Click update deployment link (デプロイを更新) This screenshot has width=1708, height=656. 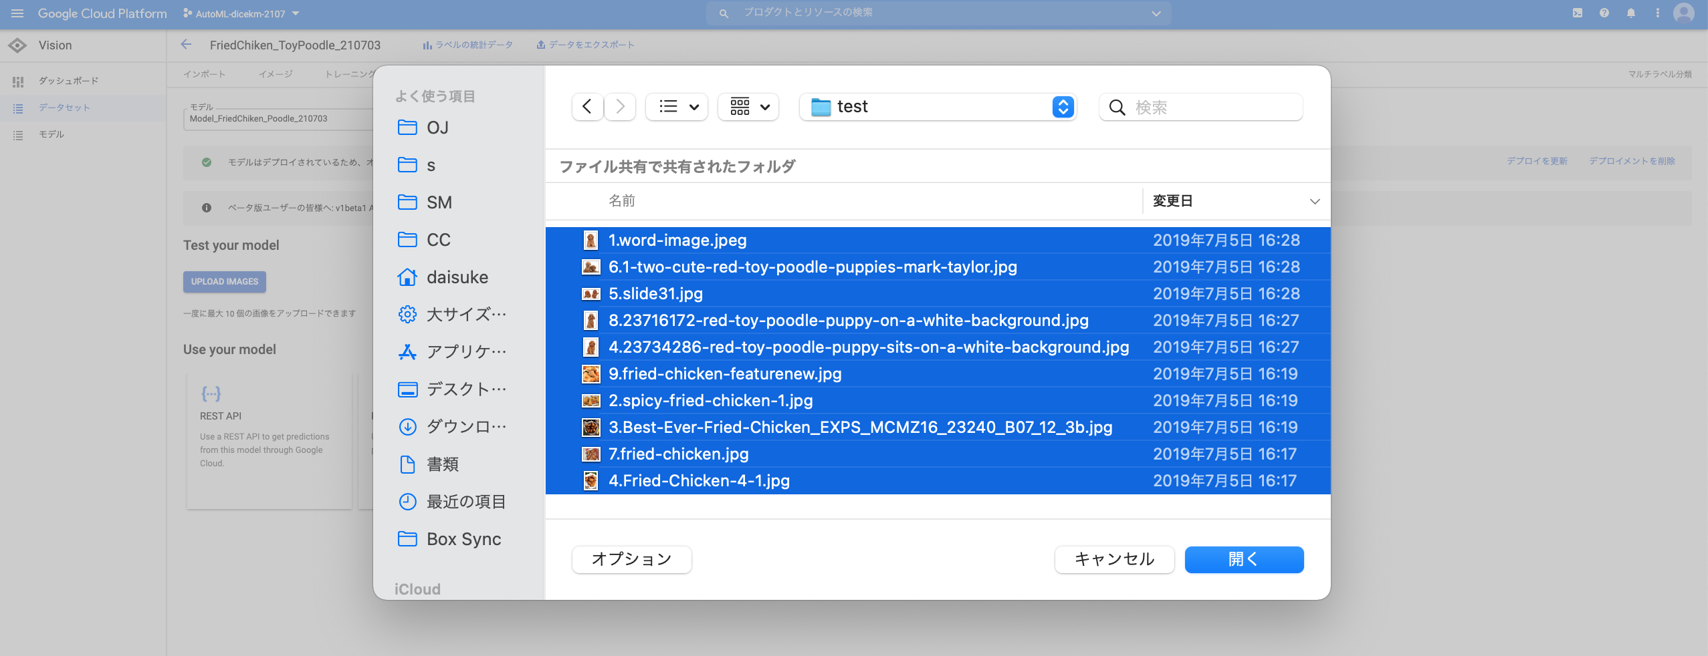pyautogui.click(x=1537, y=161)
